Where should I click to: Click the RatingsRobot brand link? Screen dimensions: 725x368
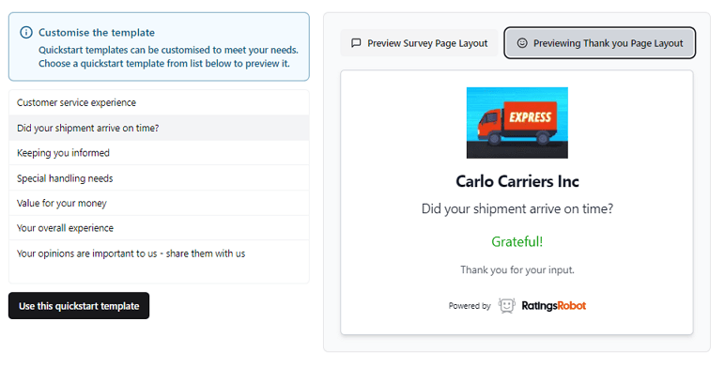tap(553, 306)
